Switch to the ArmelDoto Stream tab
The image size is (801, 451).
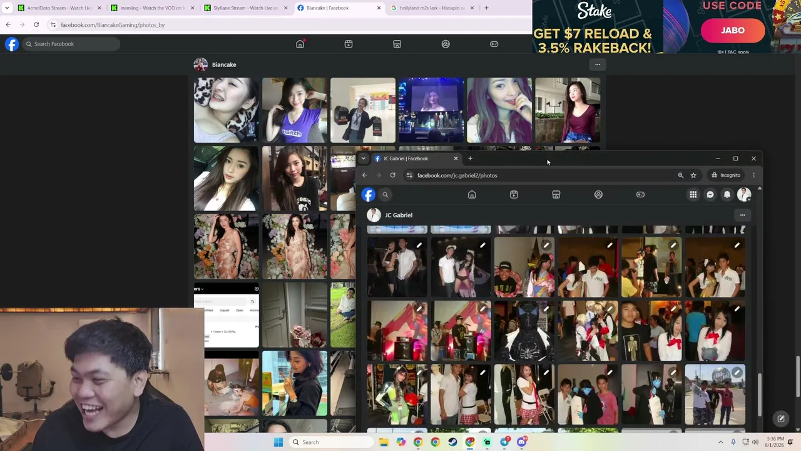click(x=60, y=8)
